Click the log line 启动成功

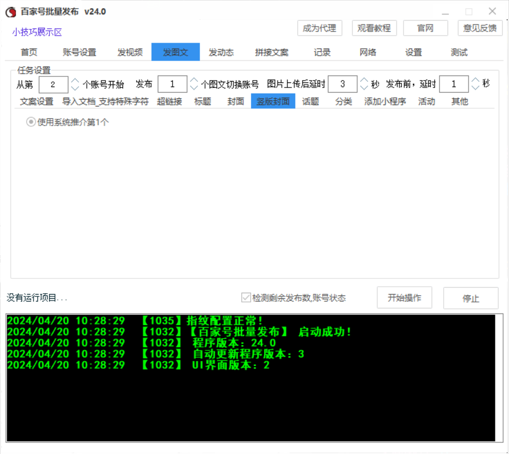179,332
